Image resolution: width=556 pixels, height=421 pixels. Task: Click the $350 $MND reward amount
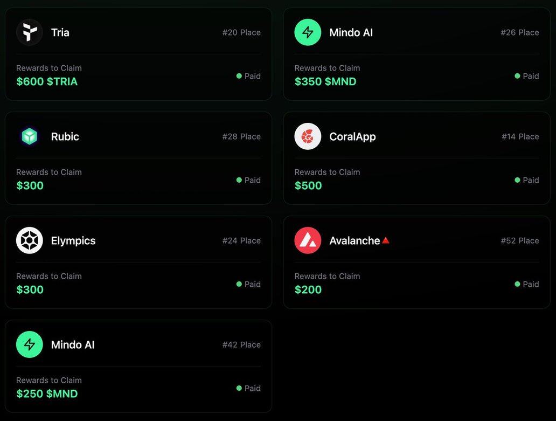pyautogui.click(x=325, y=81)
